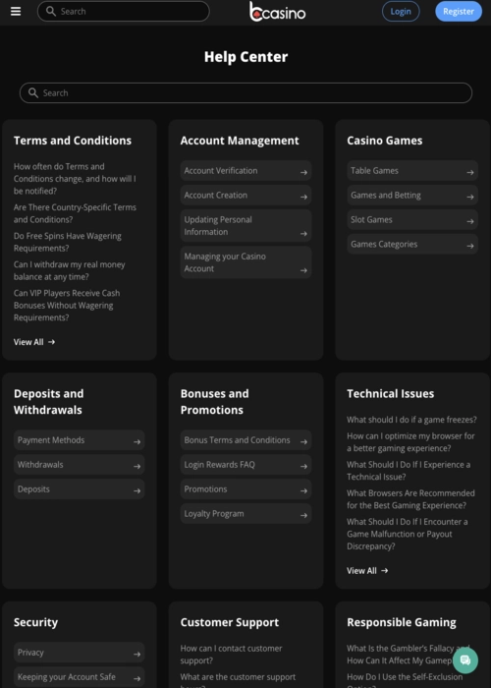Open 'How can I contact customer support?'
This screenshot has height=688, width=491.
[231, 655]
